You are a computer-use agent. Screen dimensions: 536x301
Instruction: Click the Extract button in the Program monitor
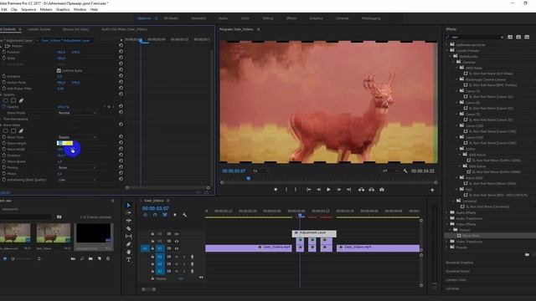[372, 190]
